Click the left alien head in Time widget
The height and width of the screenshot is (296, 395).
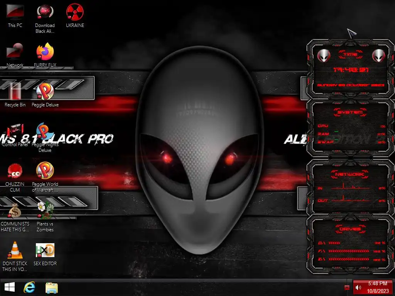point(324,55)
